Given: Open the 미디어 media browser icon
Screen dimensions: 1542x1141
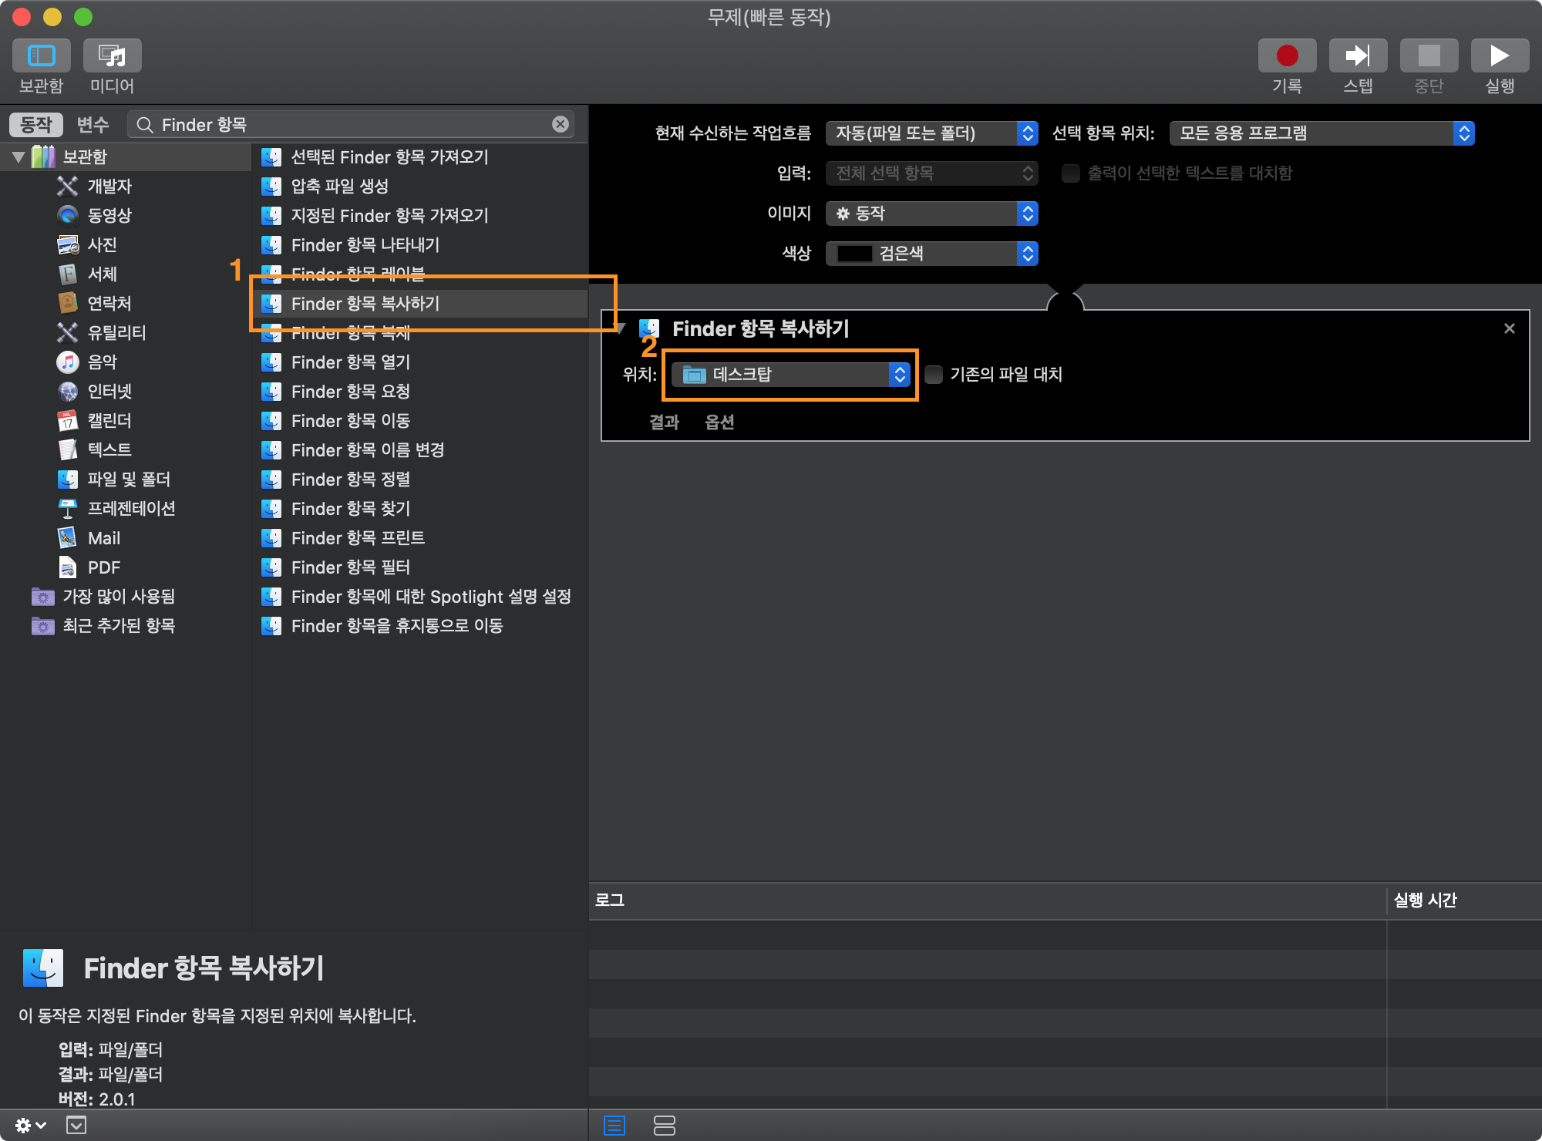Looking at the screenshot, I should [113, 56].
